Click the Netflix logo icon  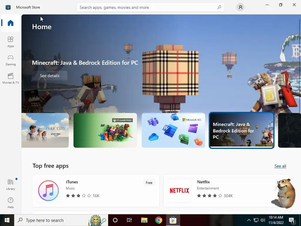(180, 191)
